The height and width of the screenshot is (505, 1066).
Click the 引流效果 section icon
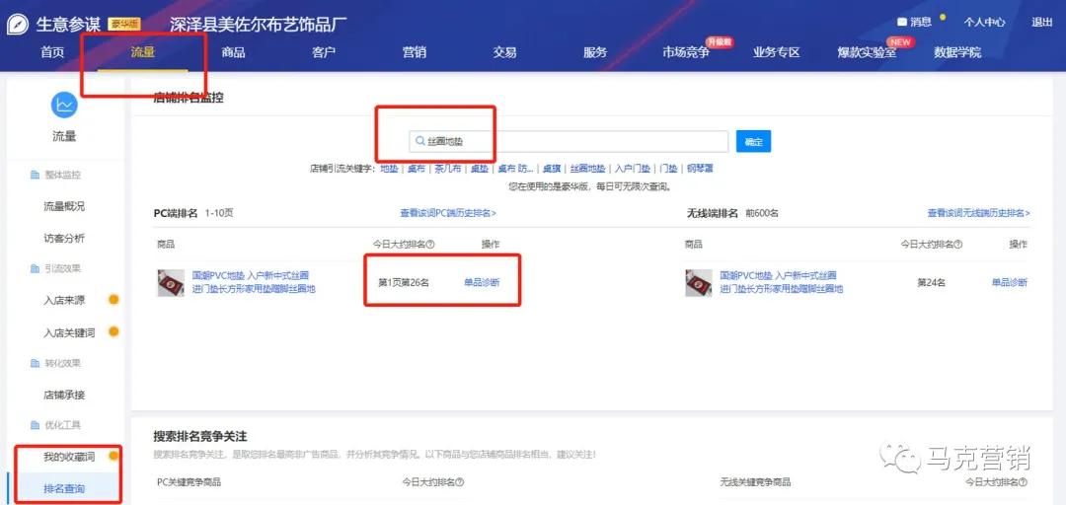point(35,268)
